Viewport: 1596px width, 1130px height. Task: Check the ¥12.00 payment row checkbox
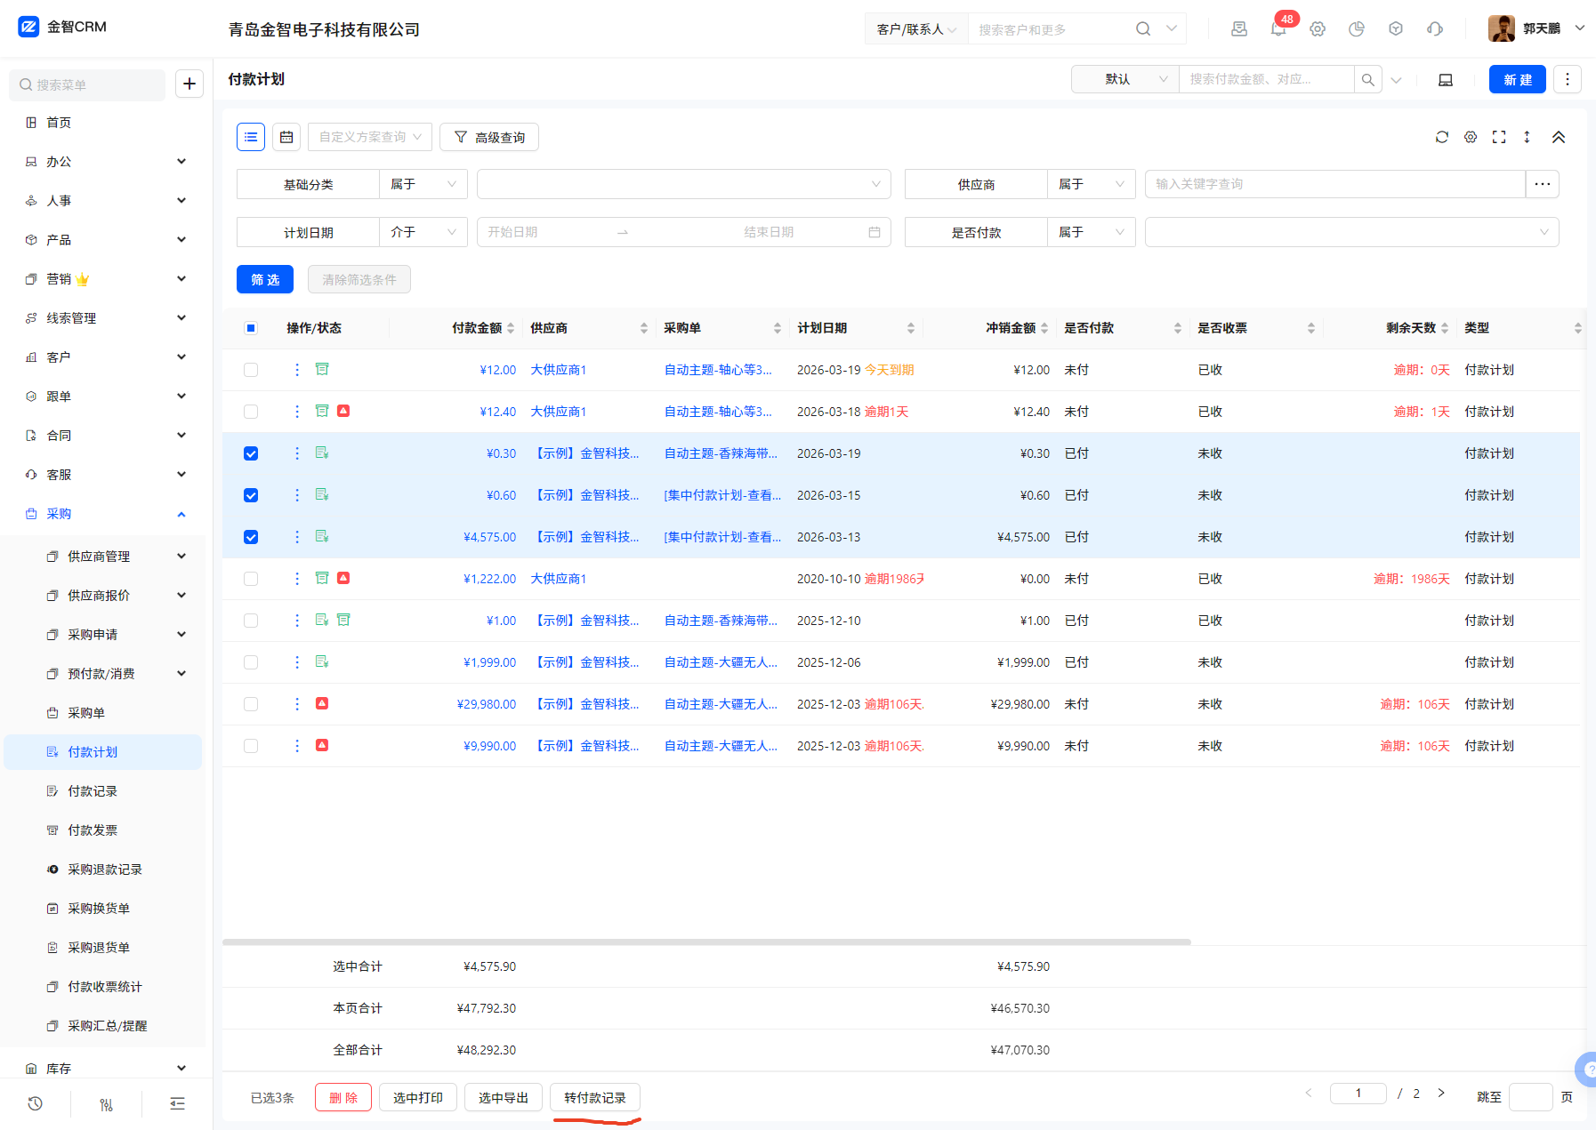[251, 370]
